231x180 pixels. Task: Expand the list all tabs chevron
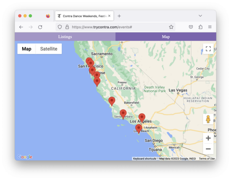(x=200, y=16)
